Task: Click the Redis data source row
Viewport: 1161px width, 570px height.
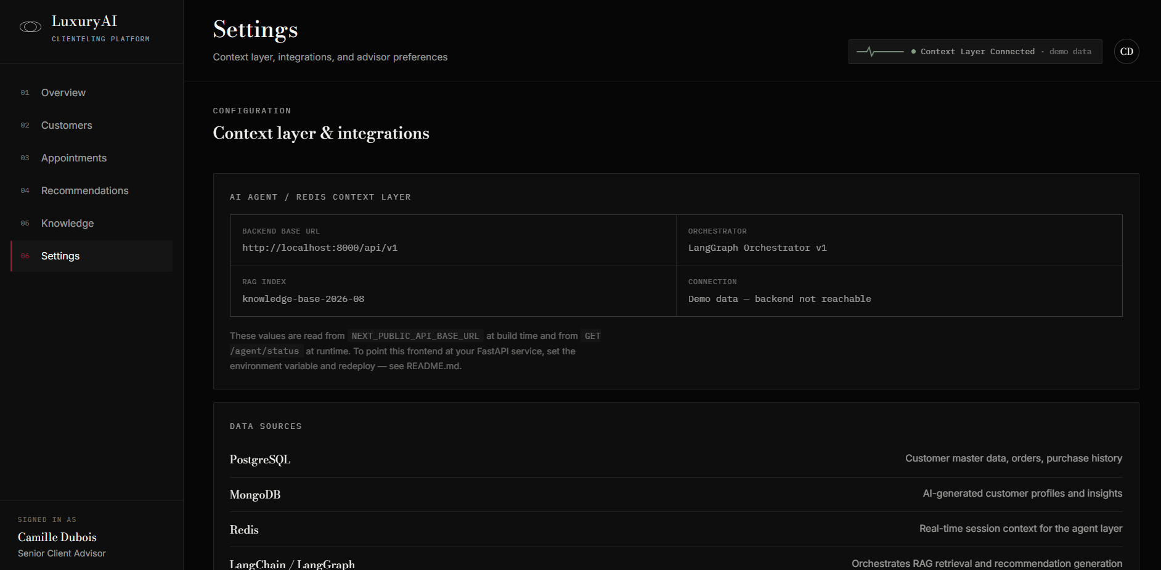Action: [x=676, y=529]
